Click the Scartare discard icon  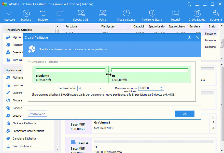(x=26, y=13)
